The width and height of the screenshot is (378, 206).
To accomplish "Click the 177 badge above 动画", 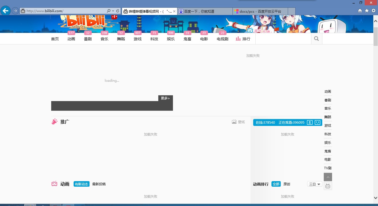I will [71, 33].
